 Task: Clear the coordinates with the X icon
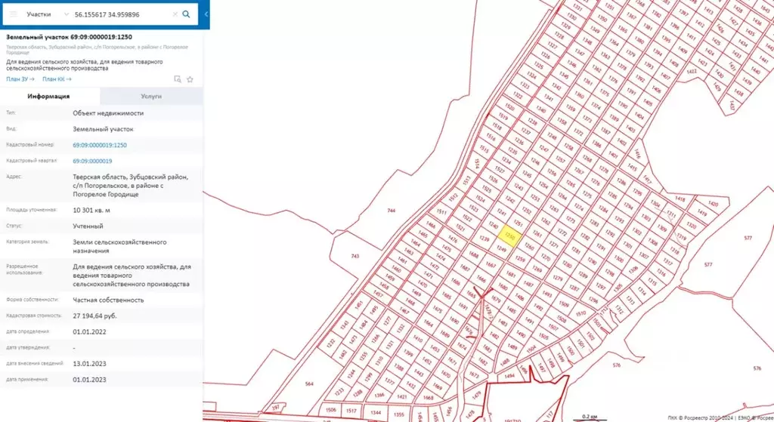point(175,14)
